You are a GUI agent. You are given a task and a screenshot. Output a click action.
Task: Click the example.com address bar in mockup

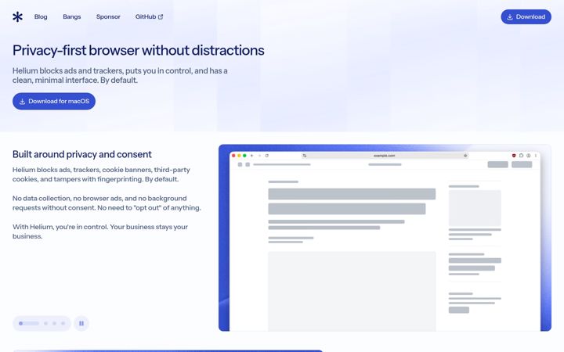click(385, 156)
